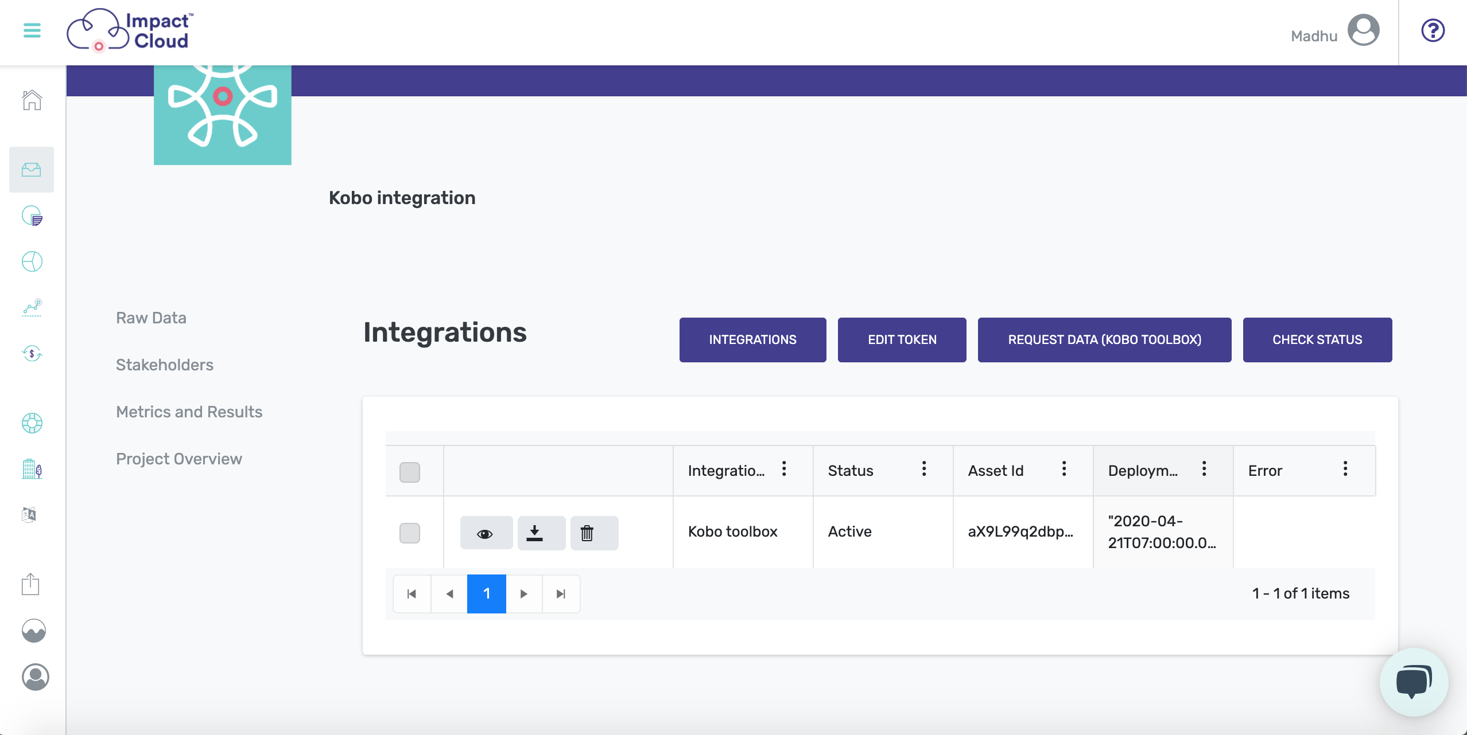Go to last page of table
Screen dimensions: 1467x735
561,594
